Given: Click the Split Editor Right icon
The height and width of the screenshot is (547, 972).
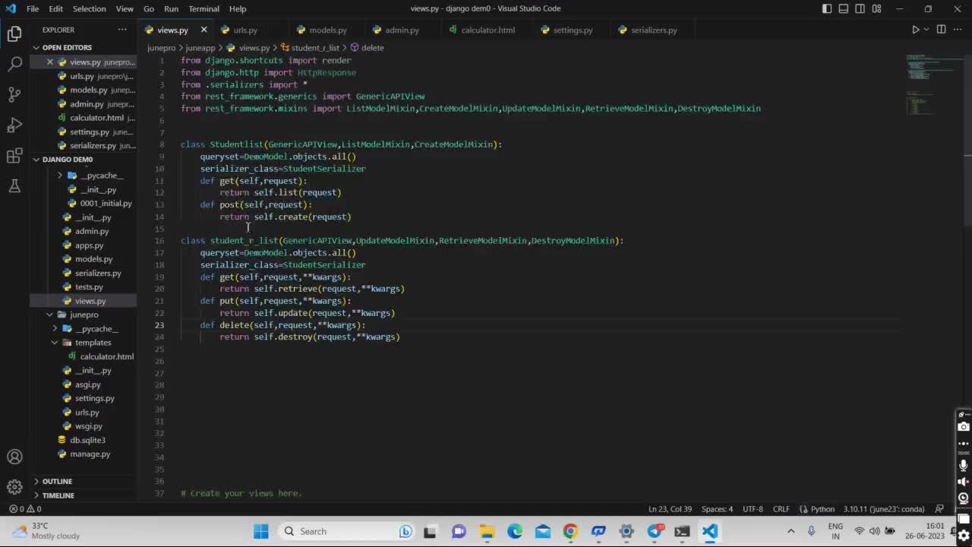Looking at the screenshot, I should 941,30.
